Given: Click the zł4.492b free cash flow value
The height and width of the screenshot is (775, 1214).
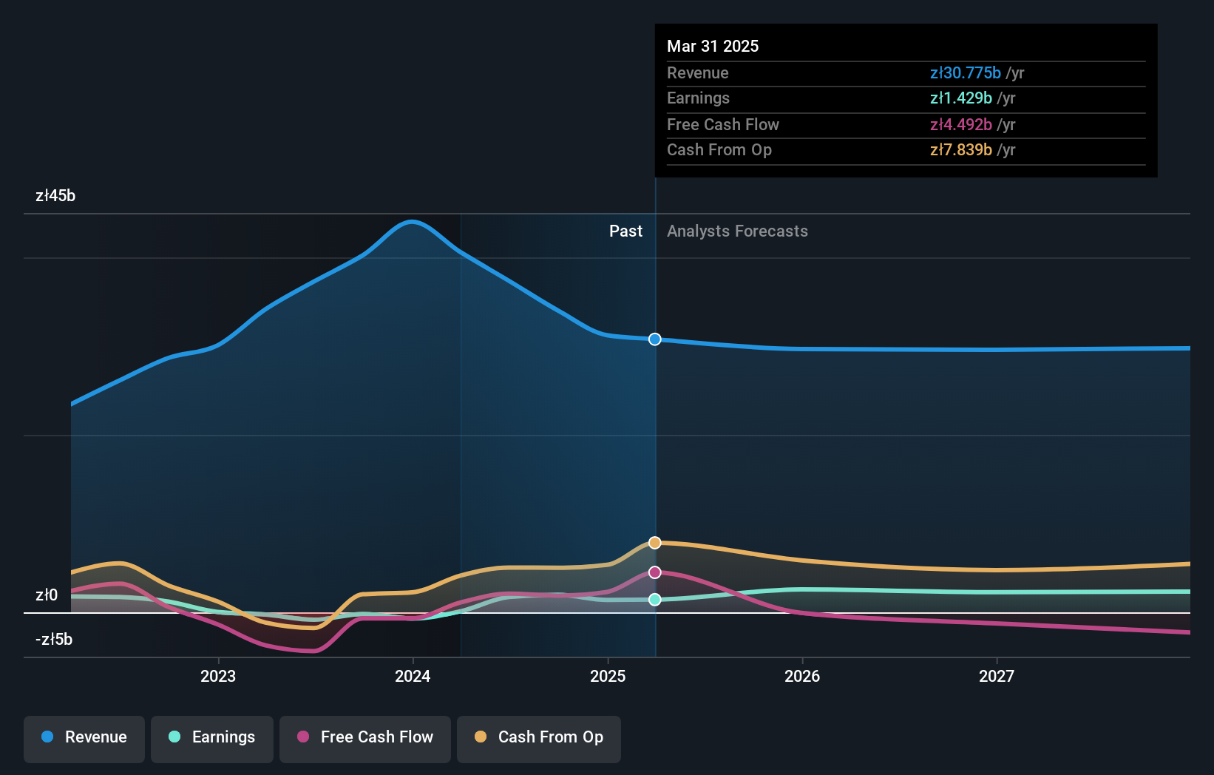Looking at the screenshot, I should [960, 124].
